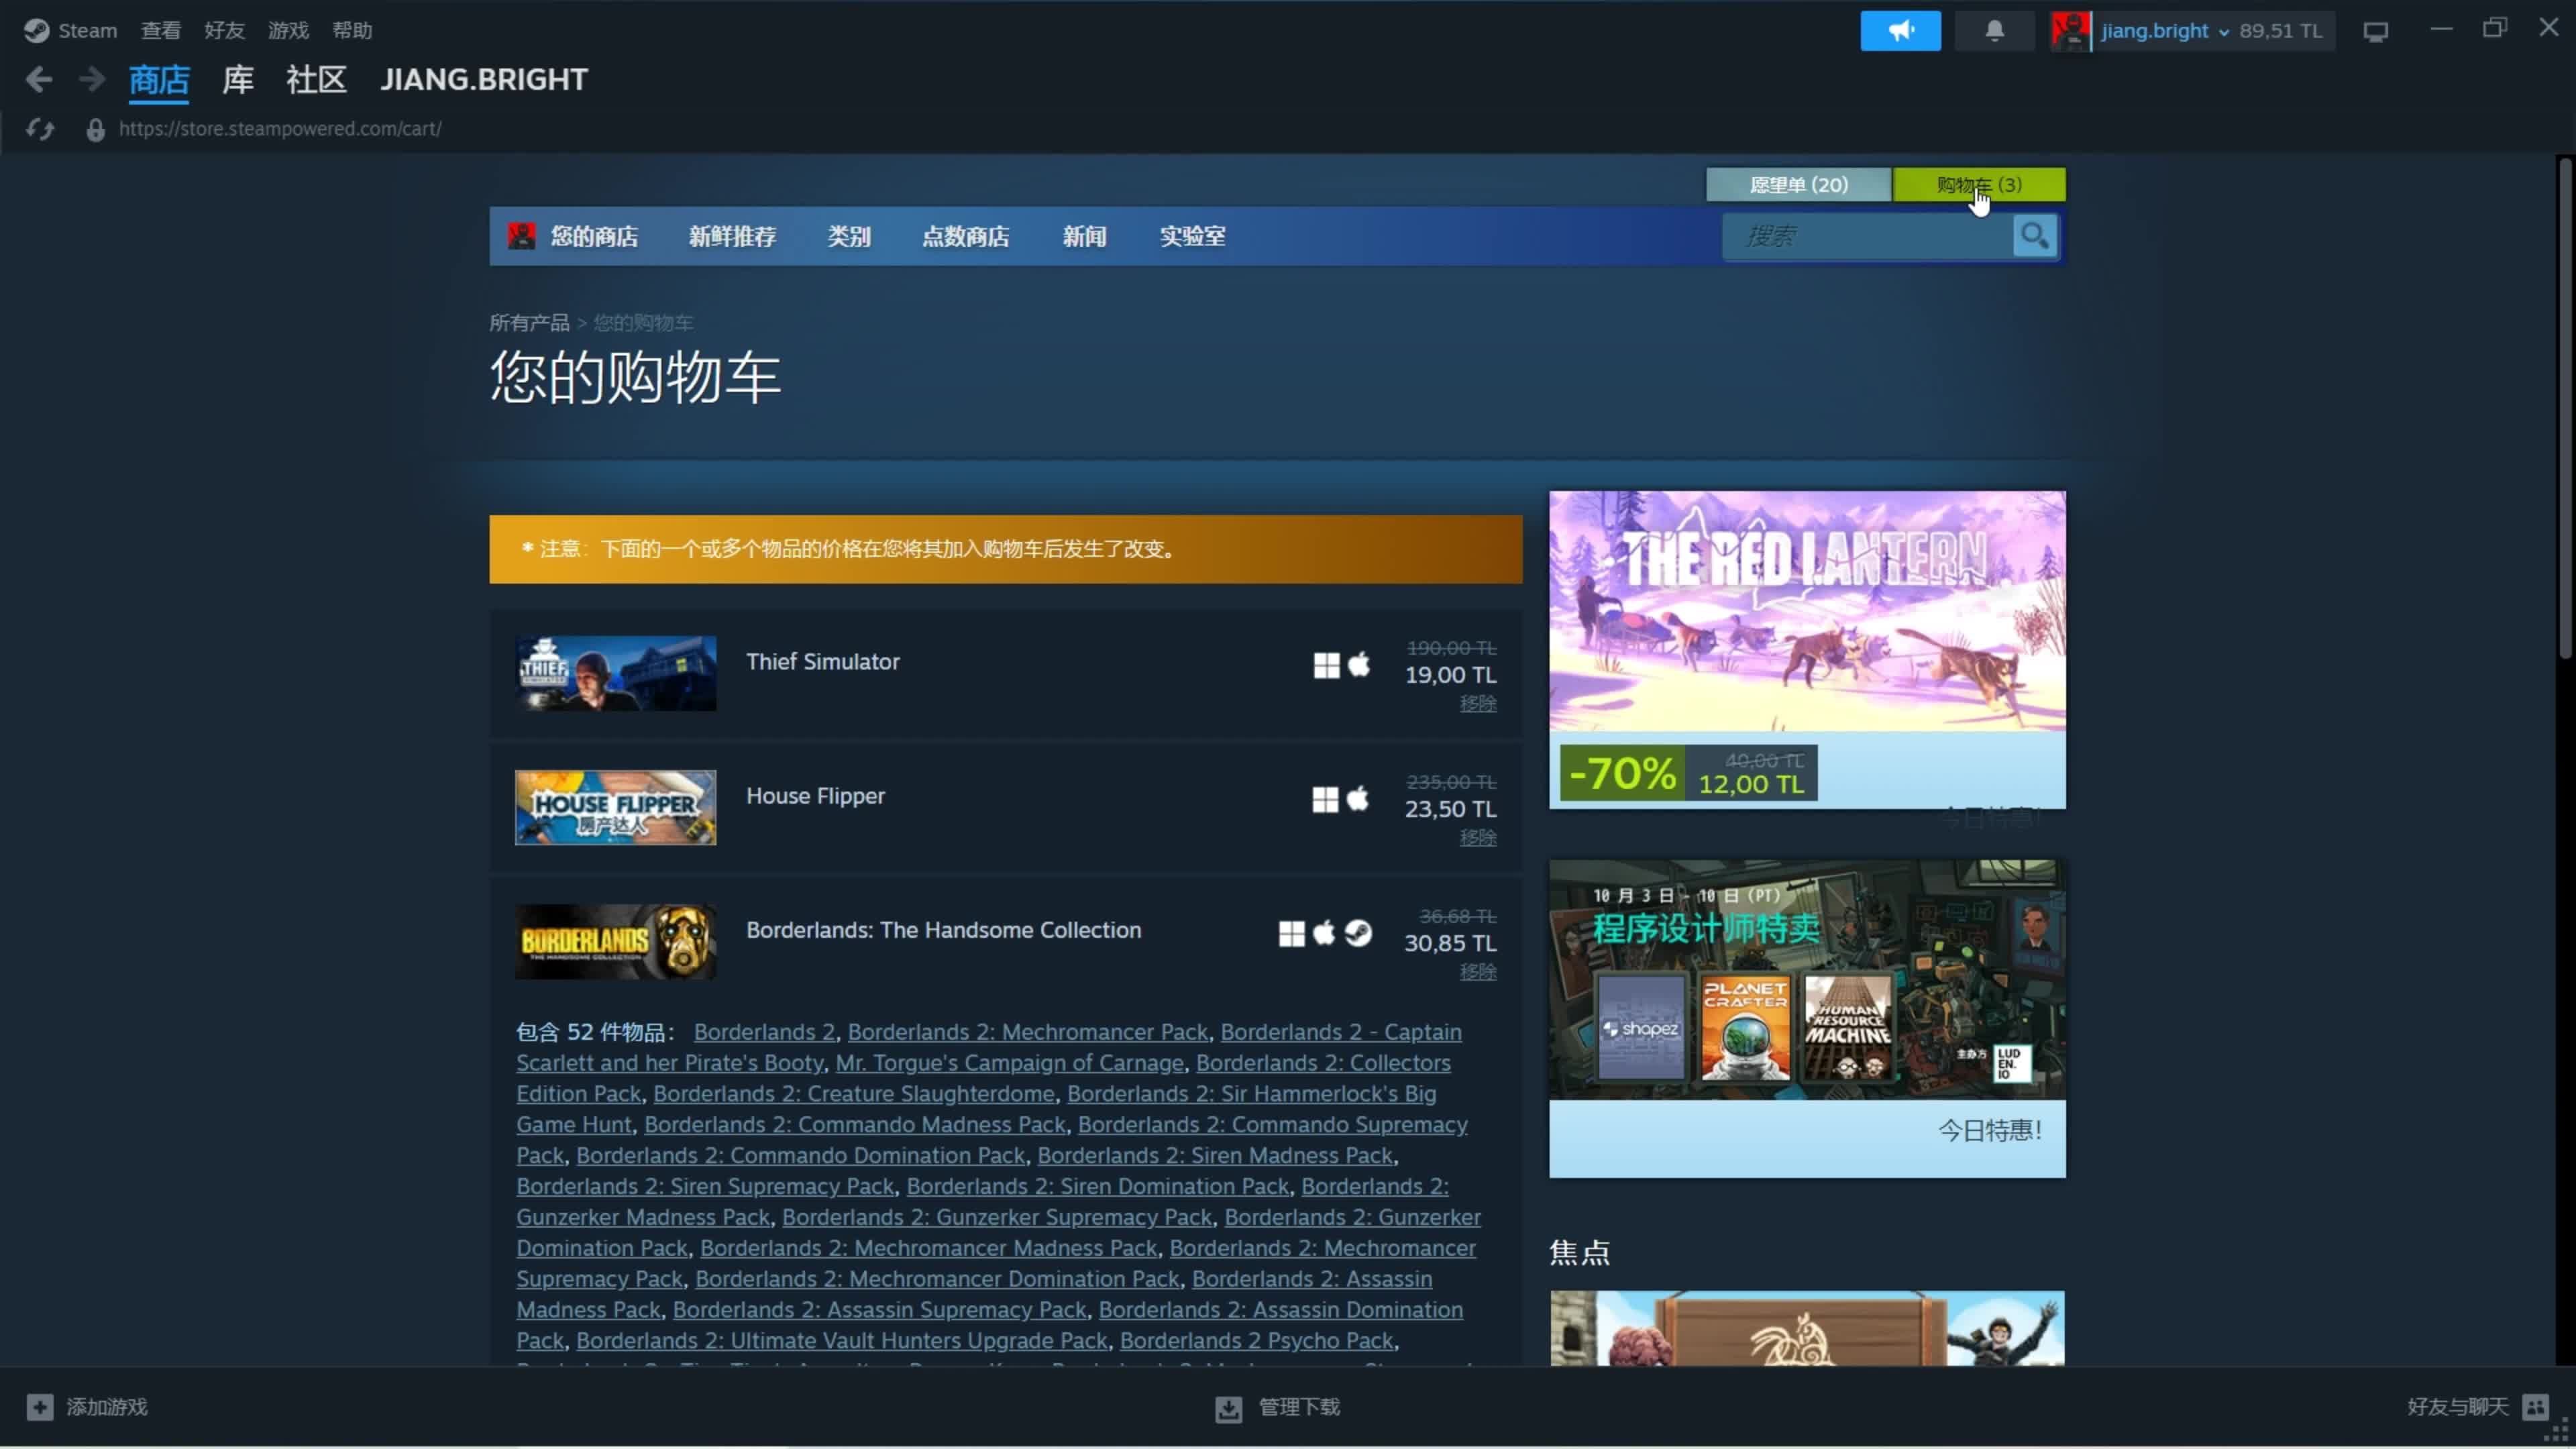Screen dimensions: 2576x1449
Task: Open the 实验室 labs tab
Action: point(1192,236)
